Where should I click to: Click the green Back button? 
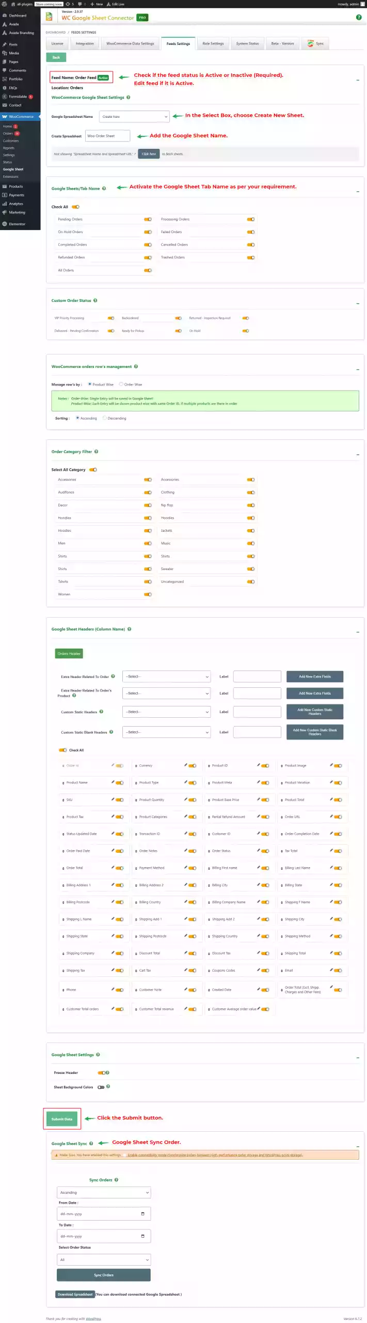(x=56, y=57)
